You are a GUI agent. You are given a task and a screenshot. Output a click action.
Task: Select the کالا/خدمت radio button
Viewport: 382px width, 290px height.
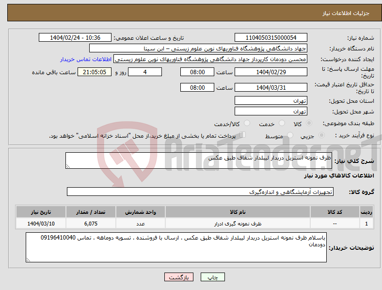(x=247, y=123)
